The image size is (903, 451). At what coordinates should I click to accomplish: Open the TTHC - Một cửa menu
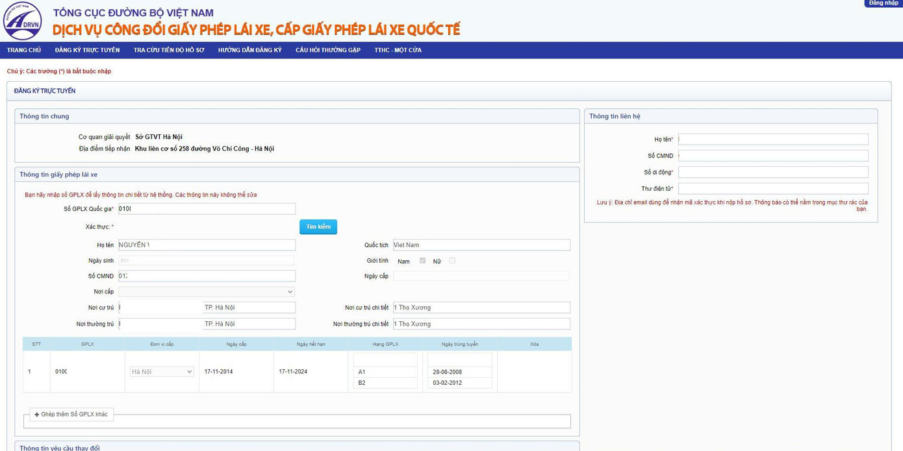(398, 50)
